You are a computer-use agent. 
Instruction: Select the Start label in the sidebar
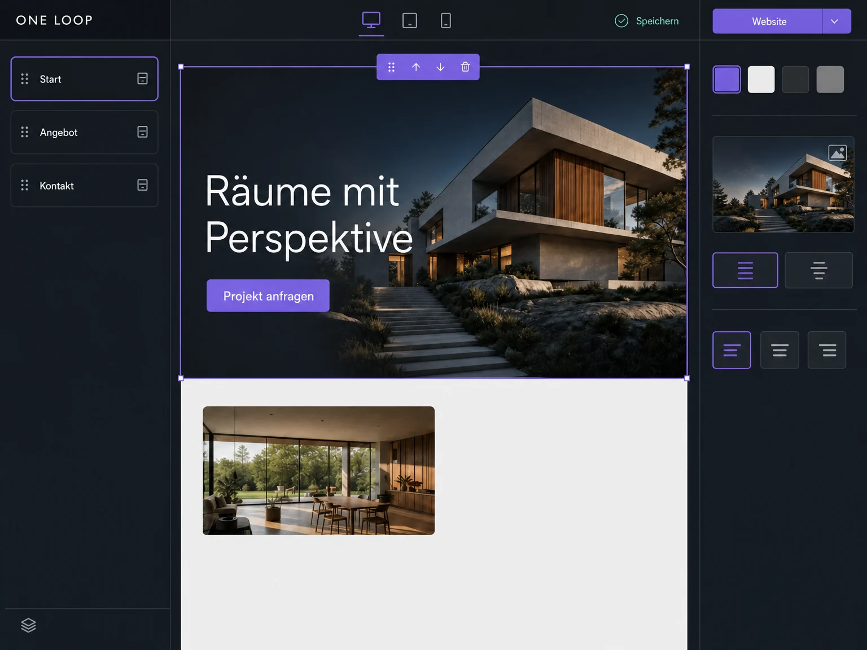click(x=50, y=79)
